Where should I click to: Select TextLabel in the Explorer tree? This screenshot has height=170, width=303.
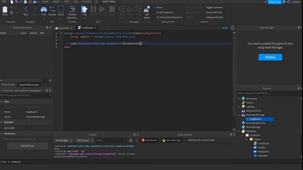click(262, 155)
